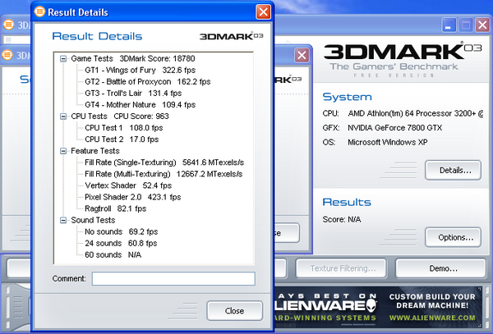The image size is (493, 334).
Task: Select GT3 - Troll's Lair row
Action: (x=133, y=94)
